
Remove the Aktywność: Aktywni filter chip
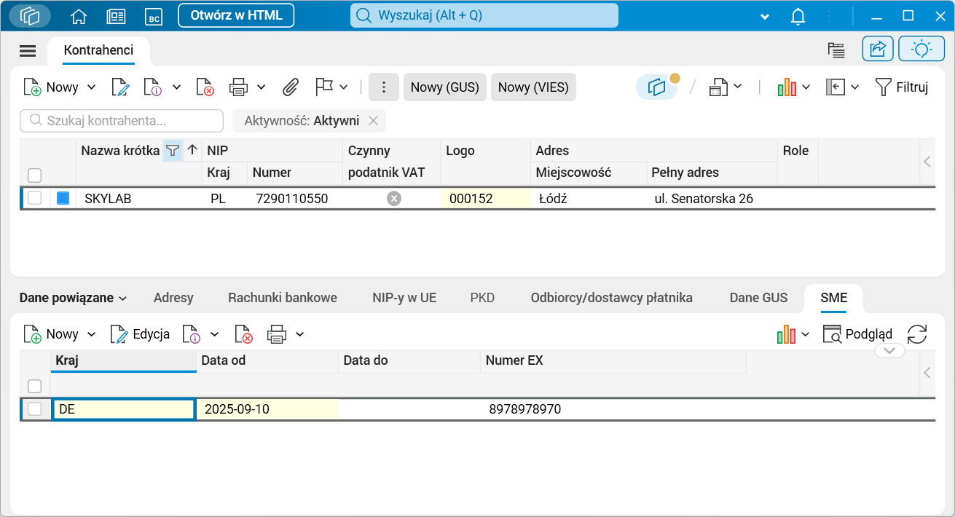point(373,121)
